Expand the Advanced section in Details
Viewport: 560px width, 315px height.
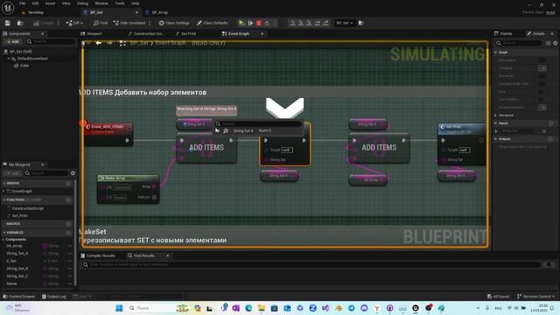coord(496,115)
